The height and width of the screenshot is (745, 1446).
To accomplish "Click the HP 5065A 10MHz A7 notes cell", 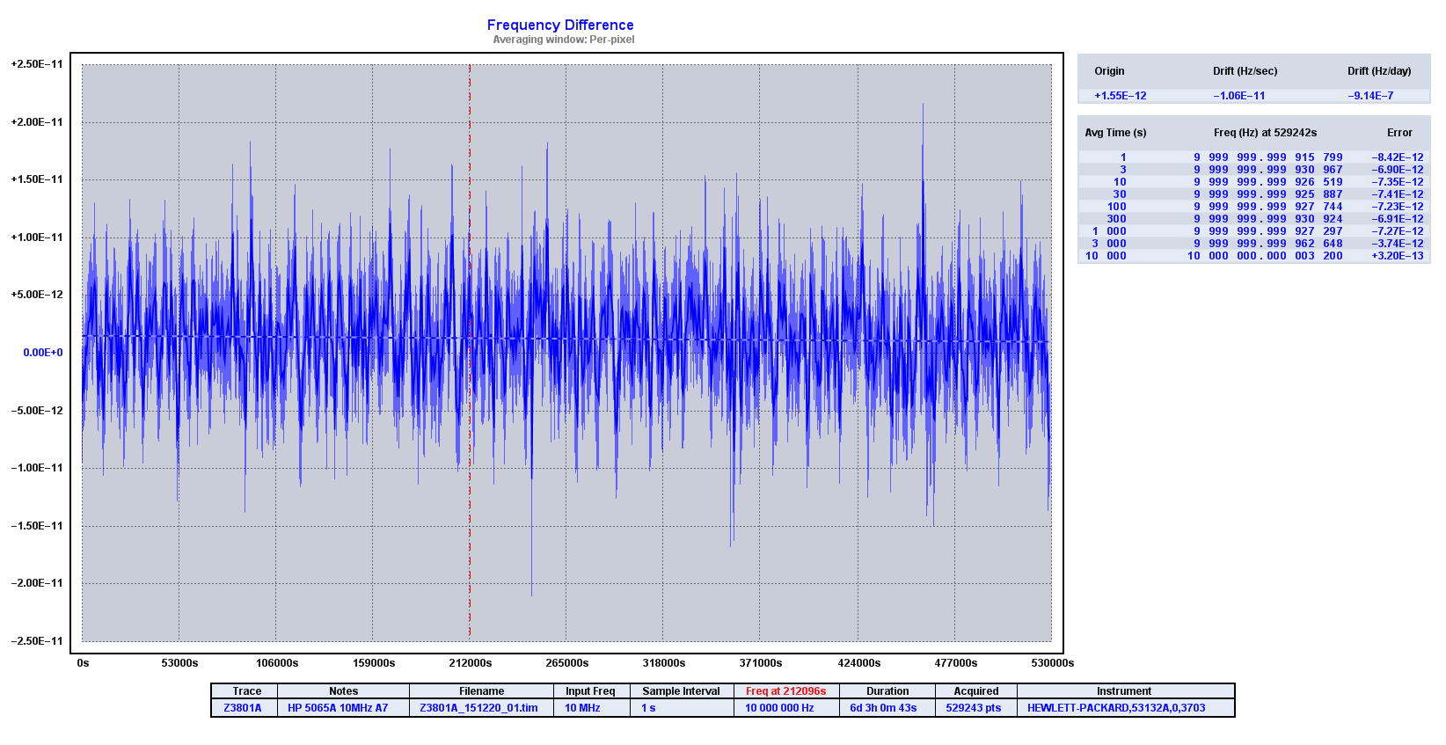I will 338,708.
